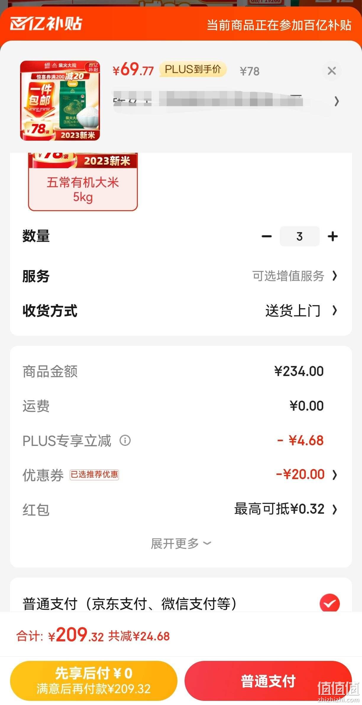The image size is (362, 705).
Task: Change 送货上门 delivery method
Action: (x=301, y=311)
